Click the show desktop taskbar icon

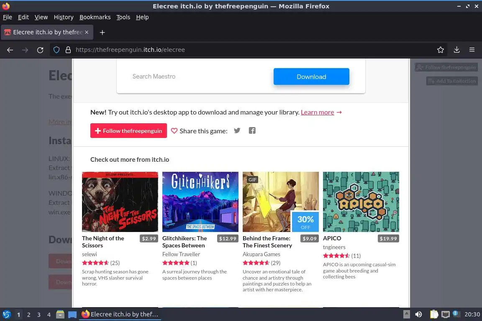point(72,315)
